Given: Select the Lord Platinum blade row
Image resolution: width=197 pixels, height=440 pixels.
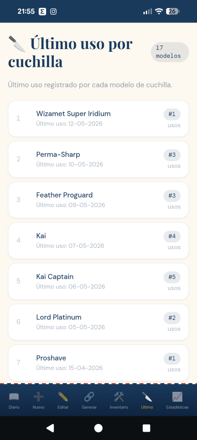Looking at the screenshot, I should [98, 322].
